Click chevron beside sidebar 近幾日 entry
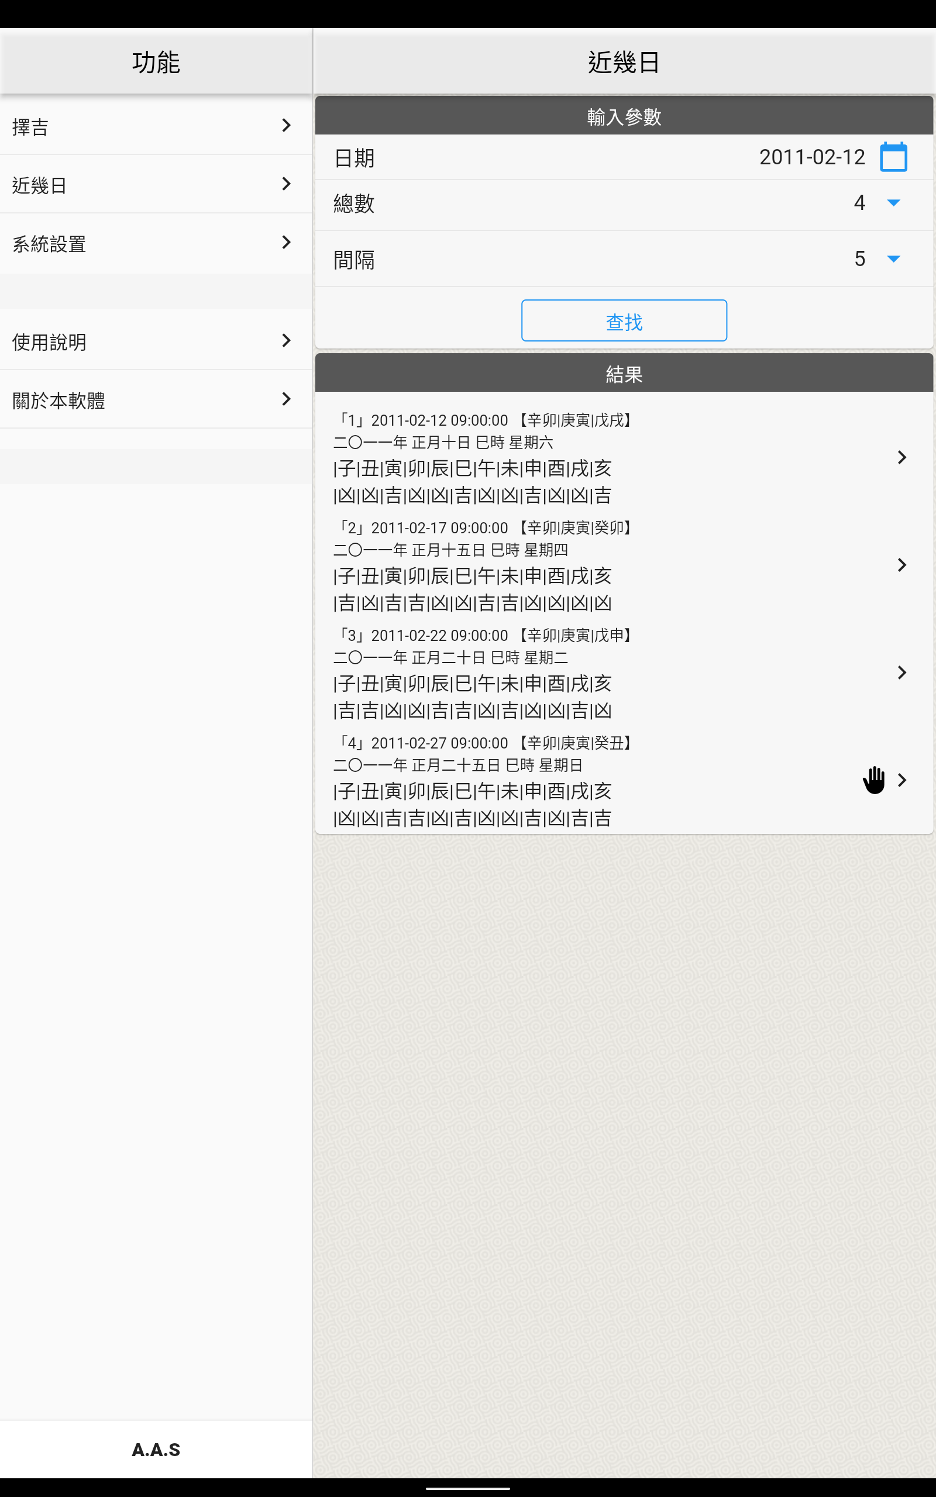Viewport: 936px width, 1497px height. (286, 184)
